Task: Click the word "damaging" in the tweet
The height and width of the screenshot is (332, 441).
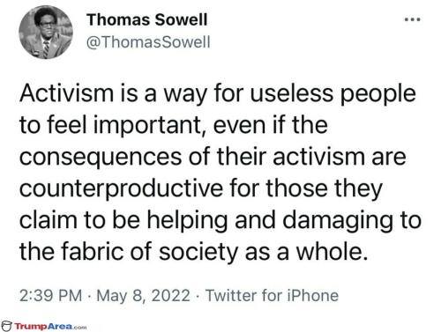Action: tap(338, 221)
